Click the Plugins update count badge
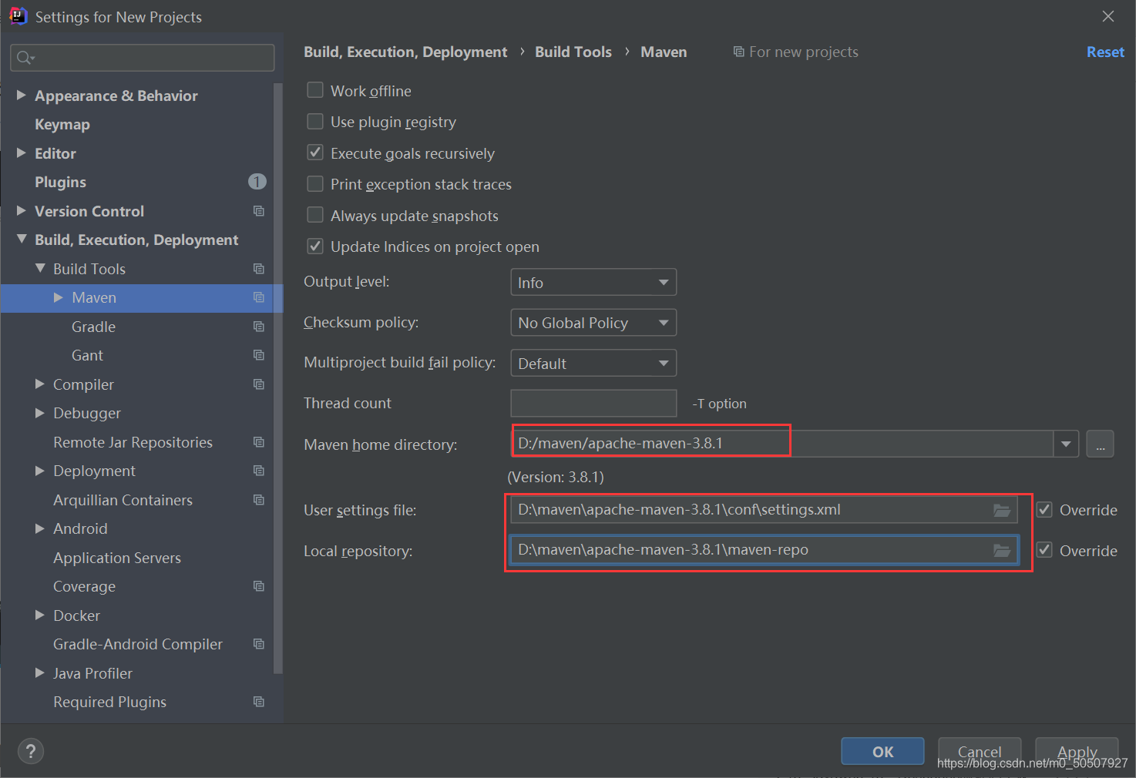Screen dimensions: 1136x778 [257, 182]
